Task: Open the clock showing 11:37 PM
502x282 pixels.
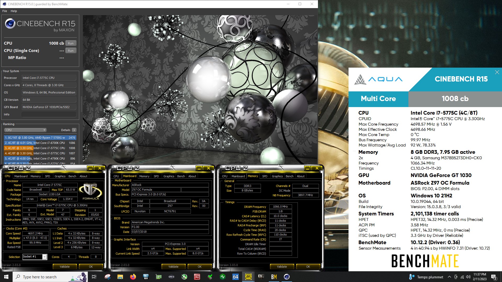Action: click(480, 277)
